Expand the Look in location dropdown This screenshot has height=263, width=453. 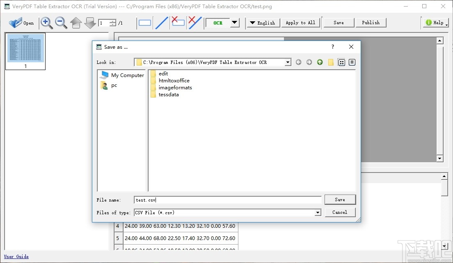(288, 62)
